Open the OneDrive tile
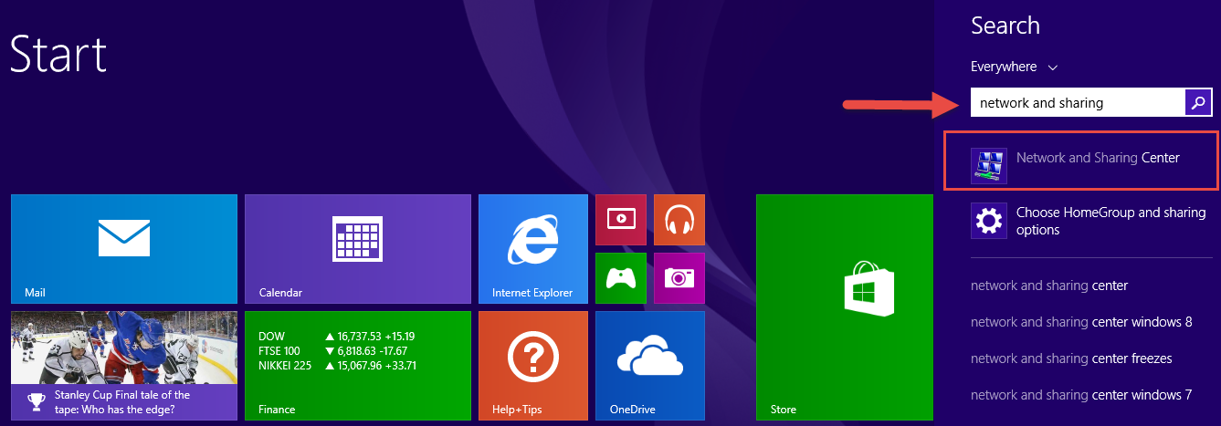This screenshot has height=426, width=1221. [649, 366]
